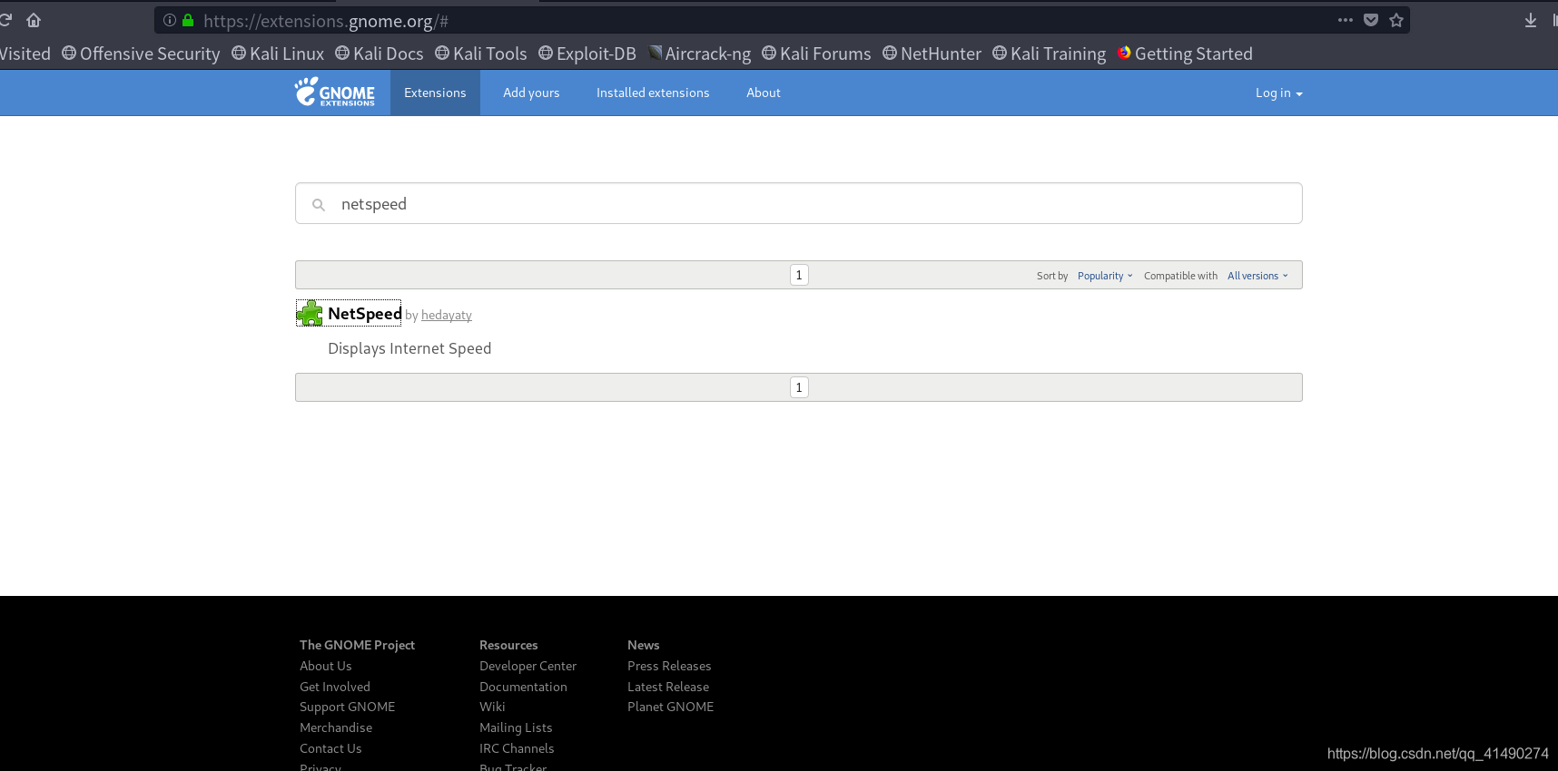Reload the page with the refresh icon
This screenshot has width=1558, height=771.
pos(5,20)
